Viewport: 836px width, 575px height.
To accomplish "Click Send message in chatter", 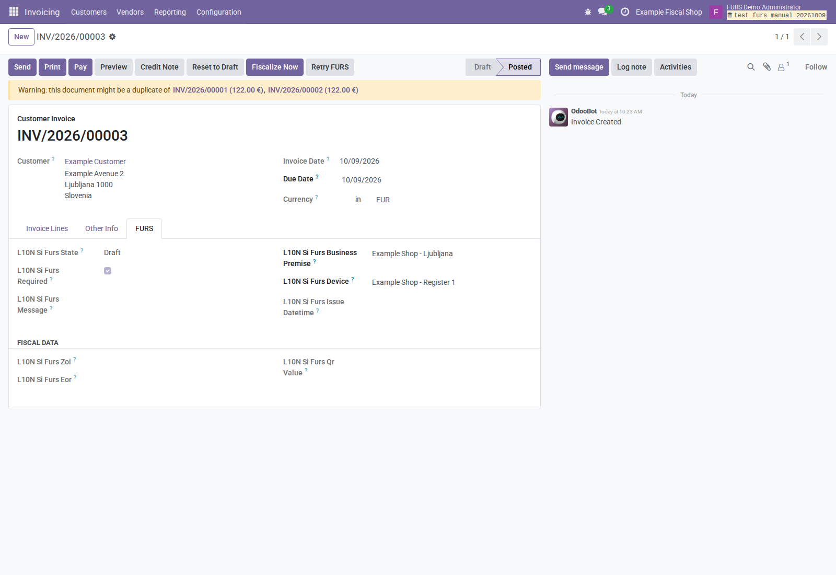I will click(579, 67).
